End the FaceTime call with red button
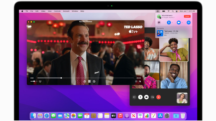The height and width of the screenshot is (121, 216). click(x=159, y=97)
